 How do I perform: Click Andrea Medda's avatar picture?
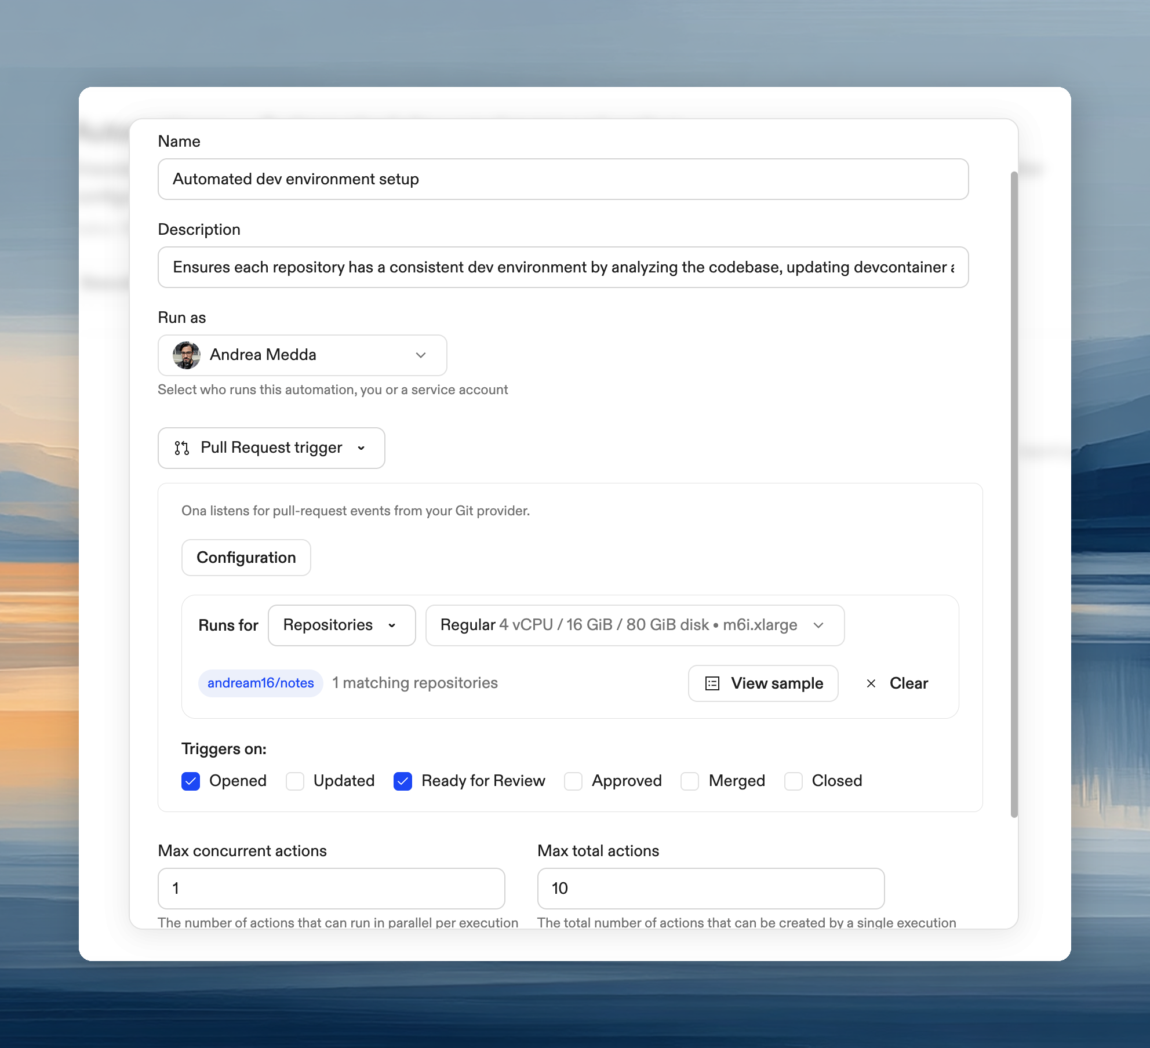coord(186,355)
